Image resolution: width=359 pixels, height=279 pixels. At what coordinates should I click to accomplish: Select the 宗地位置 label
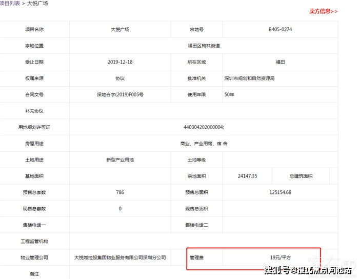point(34,46)
